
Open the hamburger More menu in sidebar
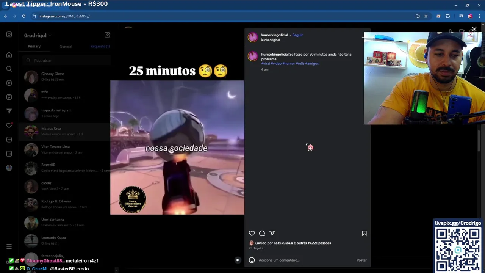[x=9, y=246]
